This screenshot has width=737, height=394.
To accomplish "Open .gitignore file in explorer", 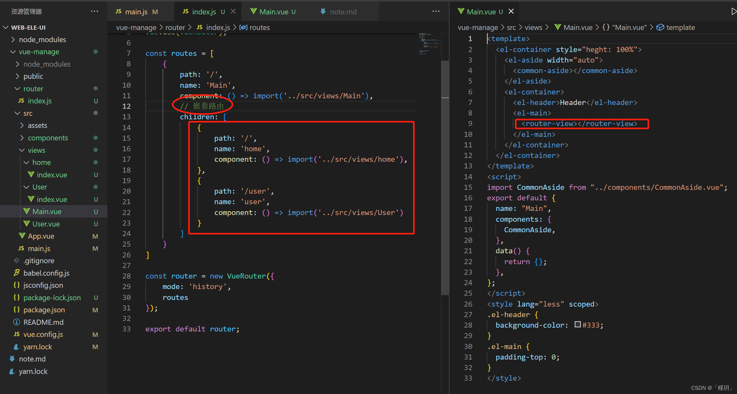I will click(39, 261).
